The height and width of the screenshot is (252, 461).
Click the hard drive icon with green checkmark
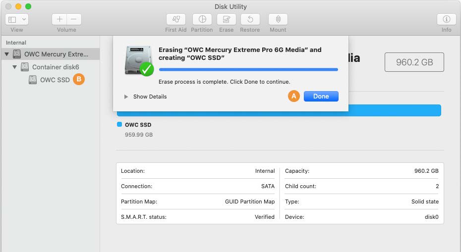(139, 61)
